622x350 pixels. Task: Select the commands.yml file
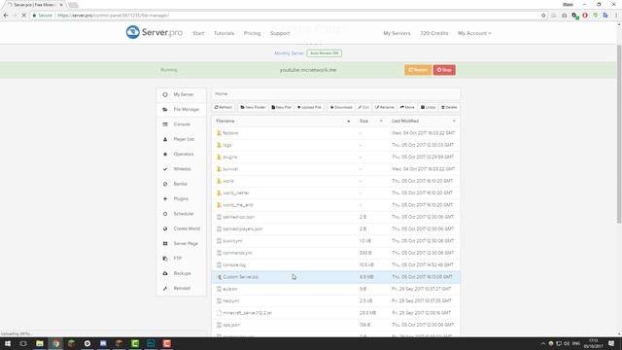237,253
